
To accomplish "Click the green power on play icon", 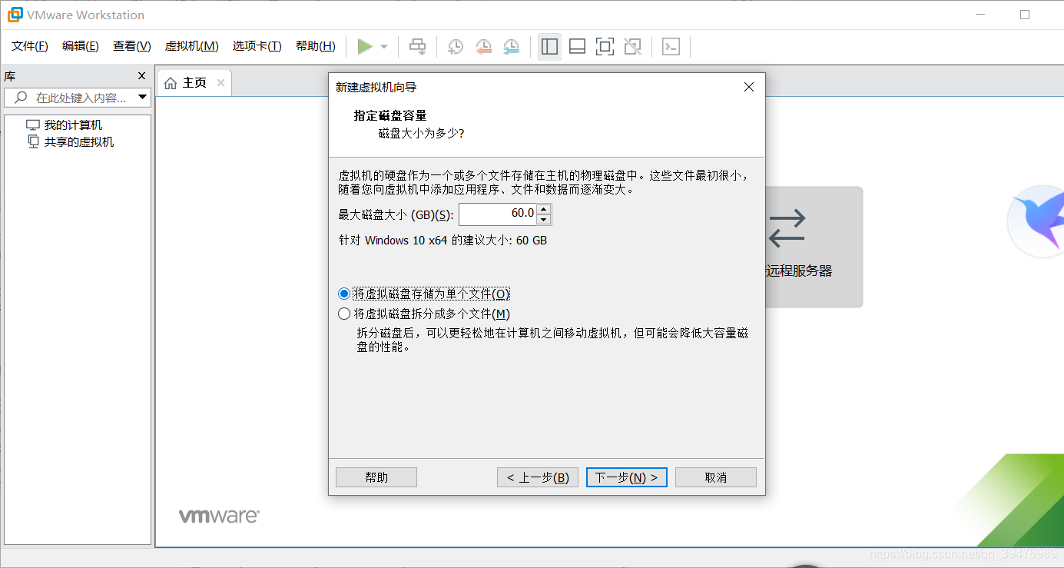I will [x=365, y=47].
